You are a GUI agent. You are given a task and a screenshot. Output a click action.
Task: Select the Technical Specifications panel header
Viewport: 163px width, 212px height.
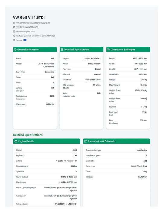pyautogui.click(x=81, y=49)
